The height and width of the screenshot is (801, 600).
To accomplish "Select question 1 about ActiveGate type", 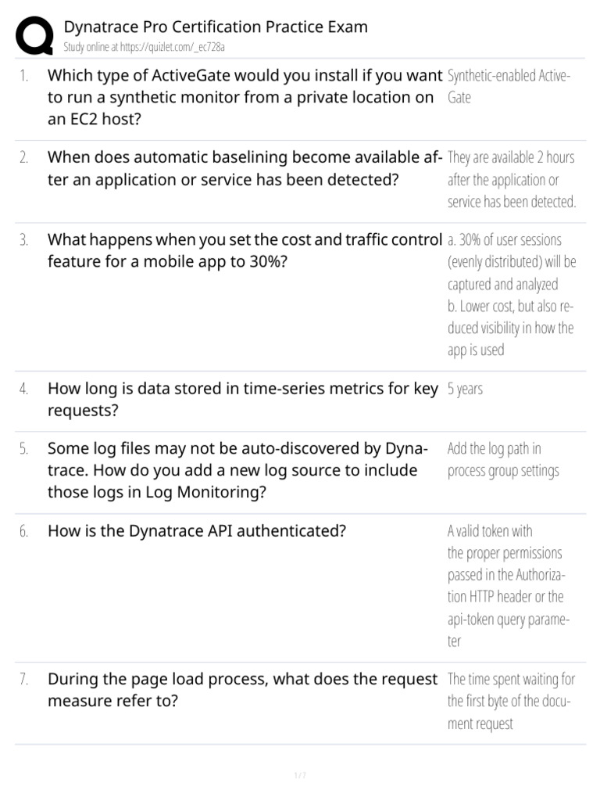I will pos(245,97).
